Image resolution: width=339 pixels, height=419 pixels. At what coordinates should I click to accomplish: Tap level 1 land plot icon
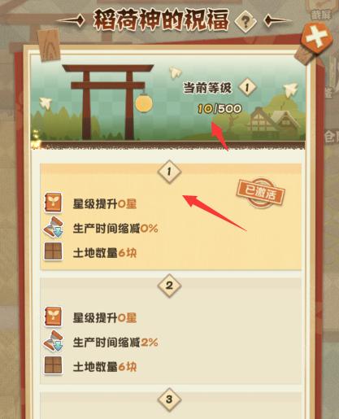[53, 251]
